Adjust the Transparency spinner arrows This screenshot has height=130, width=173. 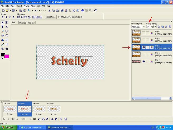pyautogui.click(x=152, y=27)
